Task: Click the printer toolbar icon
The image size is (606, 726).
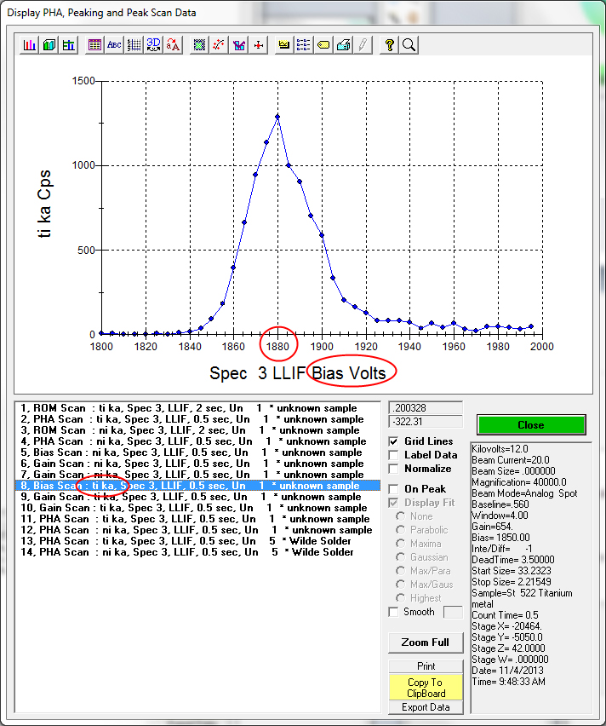Action: pyautogui.click(x=343, y=45)
